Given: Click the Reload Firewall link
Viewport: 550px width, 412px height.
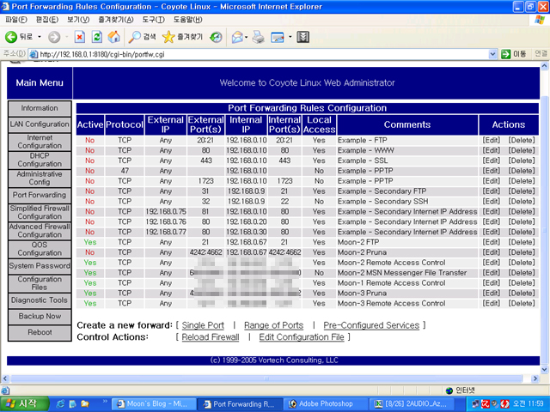Looking at the screenshot, I should [210, 337].
